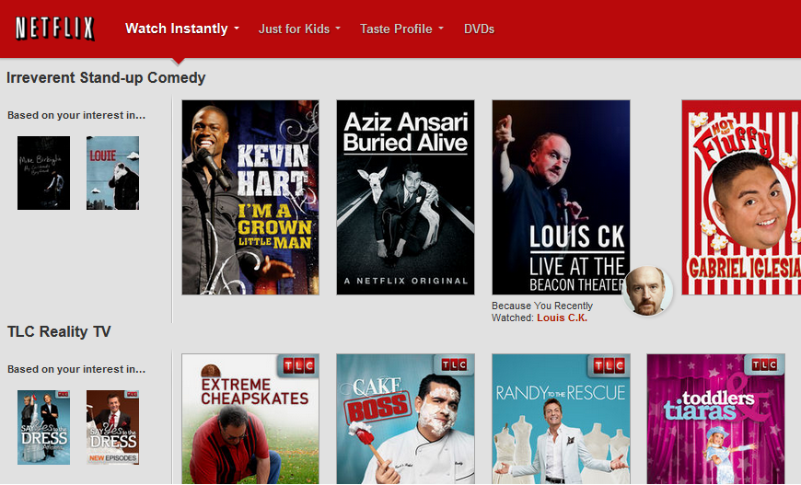This screenshot has height=485, width=801.
Task: Choose the Cake Boss poster
Action: (x=405, y=419)
